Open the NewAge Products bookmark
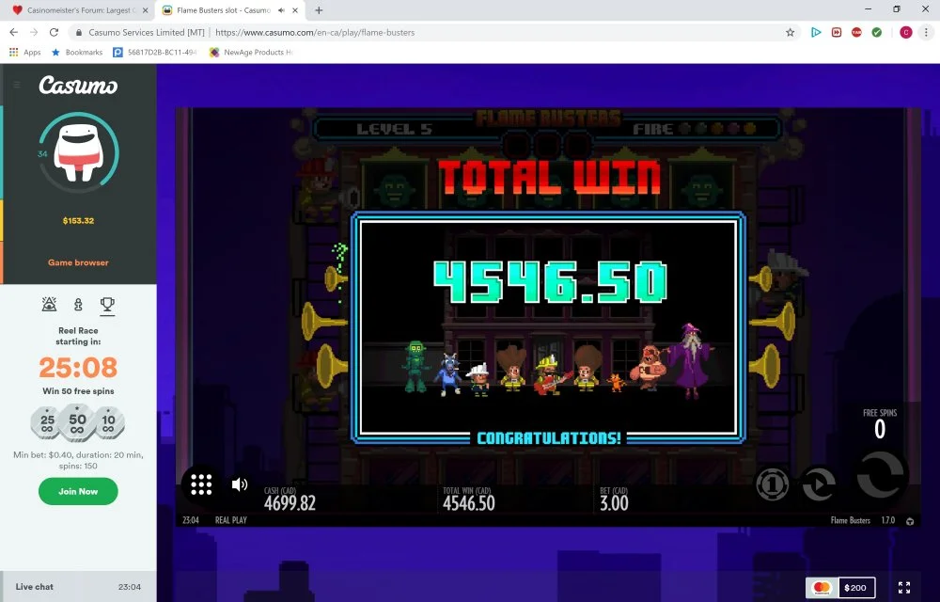Screen dimensions: 940x602 [x=251, y=52]
